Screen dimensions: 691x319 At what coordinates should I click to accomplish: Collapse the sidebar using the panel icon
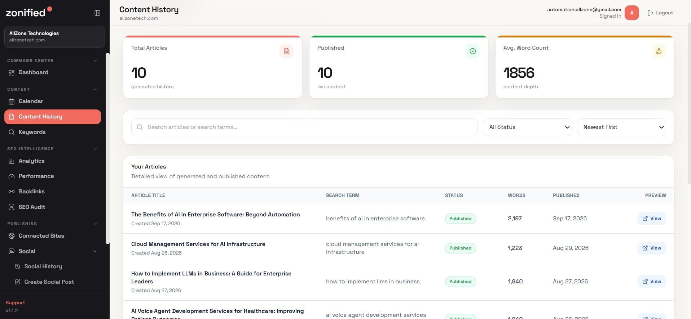pos(97,13)
